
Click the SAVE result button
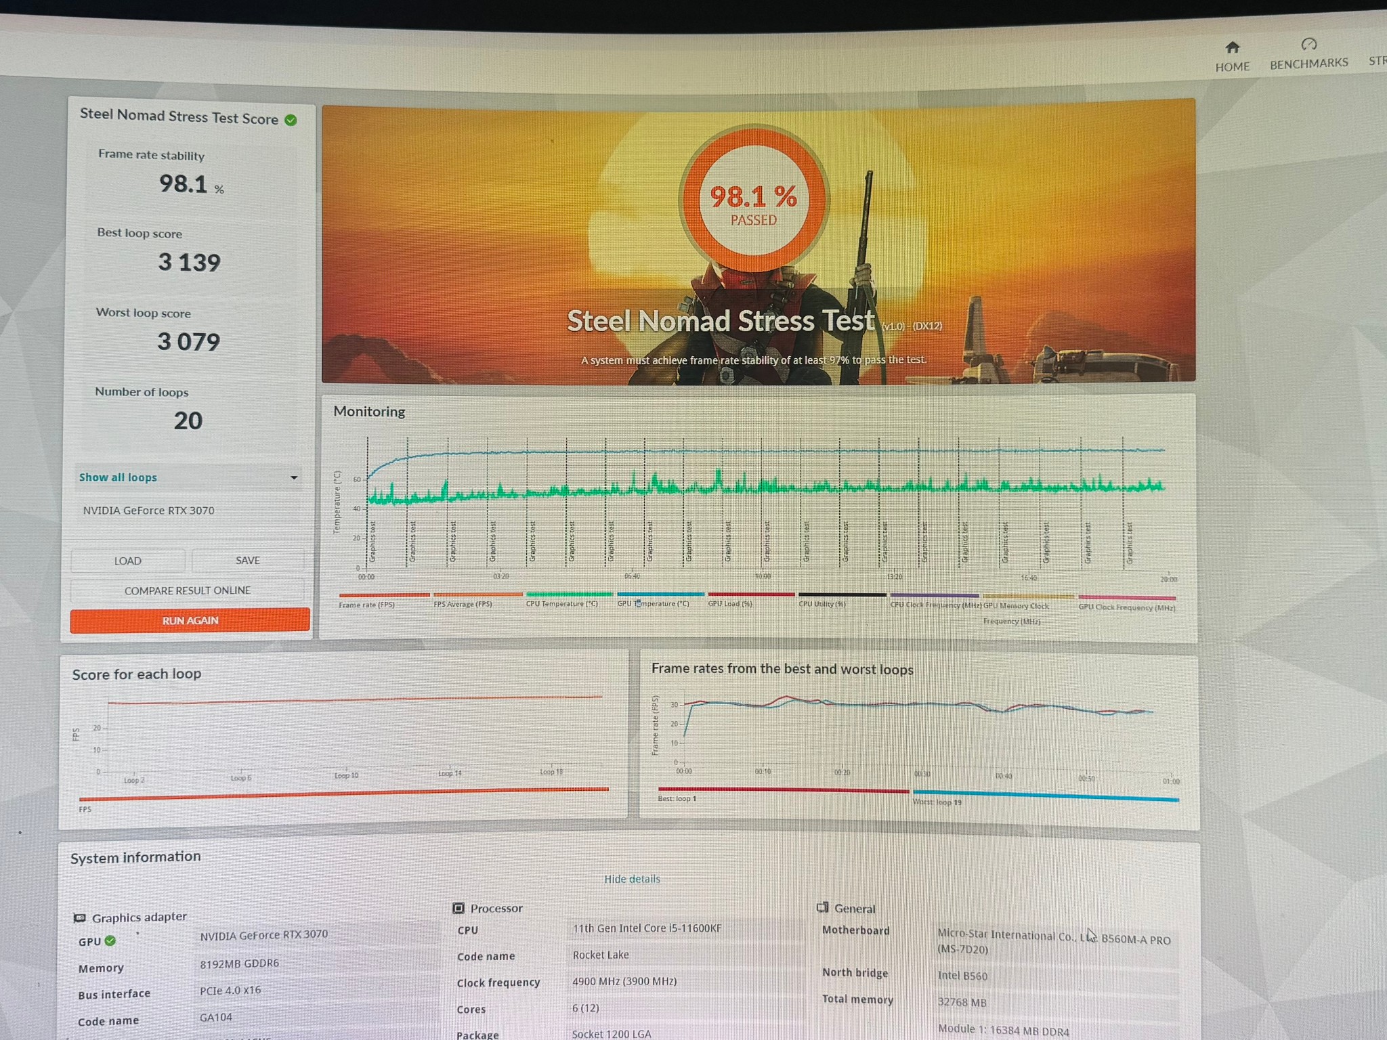pos(248,560)
